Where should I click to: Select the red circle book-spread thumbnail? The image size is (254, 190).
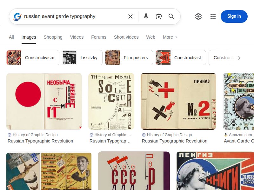(44, 101)
